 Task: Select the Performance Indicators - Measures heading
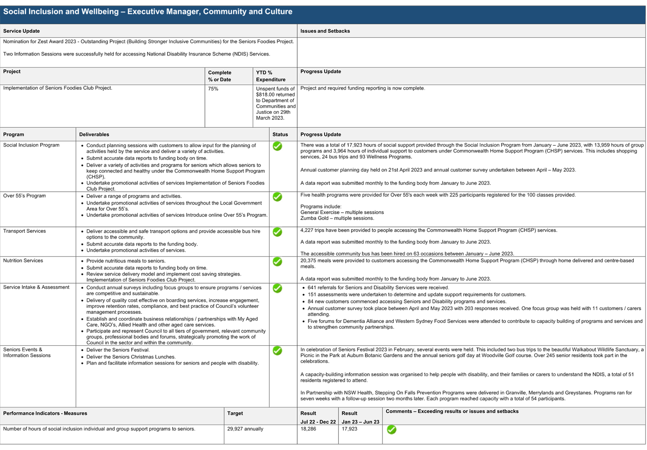click(45, 414)
